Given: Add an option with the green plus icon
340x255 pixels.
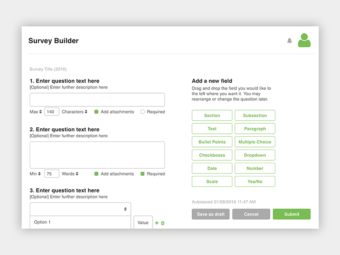Looking at the screenshot, I should click(x=157, y=223).
